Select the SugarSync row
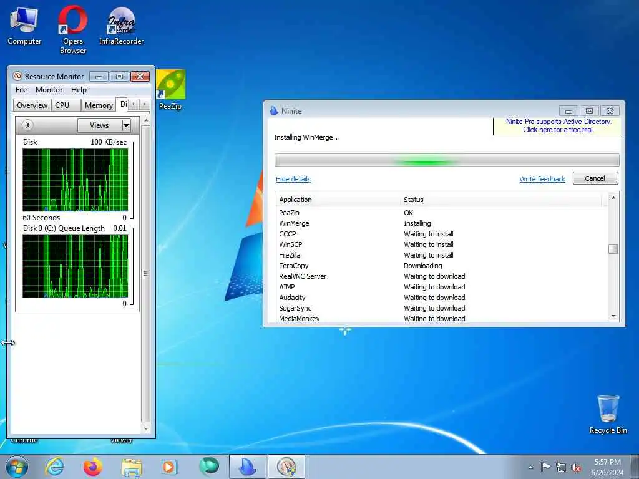639x479 pixels. [x=442, y=308]
